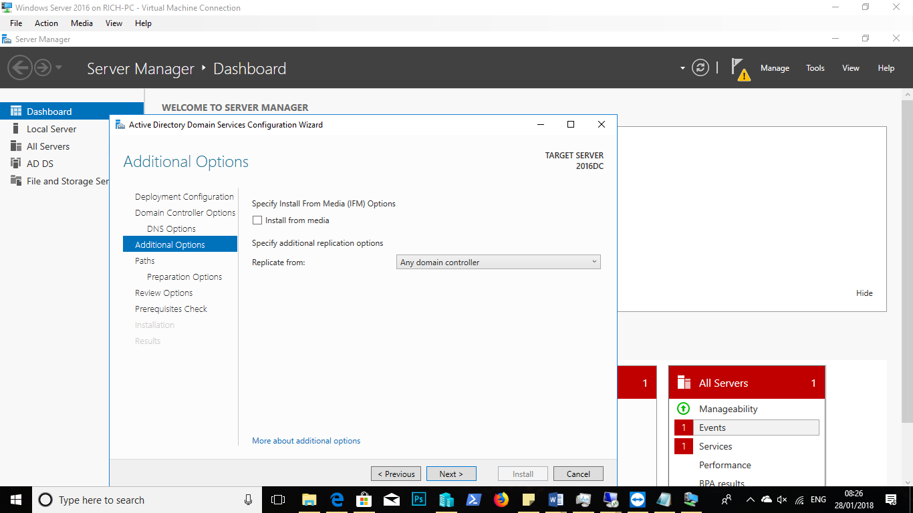Click the Server Manager back arrow

click(19, 67)
